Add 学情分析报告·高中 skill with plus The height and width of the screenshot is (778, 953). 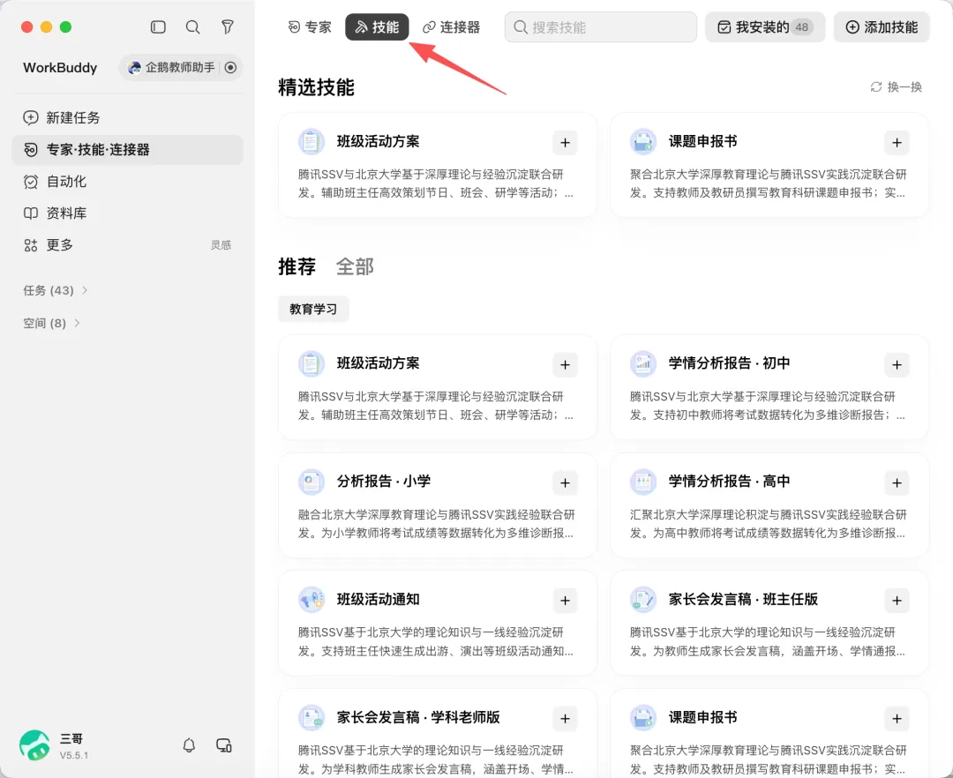(897, 483)
